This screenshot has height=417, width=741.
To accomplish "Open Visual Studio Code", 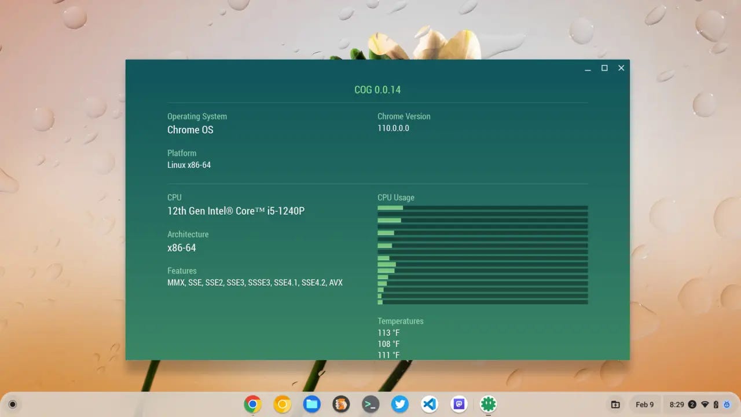I will click(x=430, y=404).
